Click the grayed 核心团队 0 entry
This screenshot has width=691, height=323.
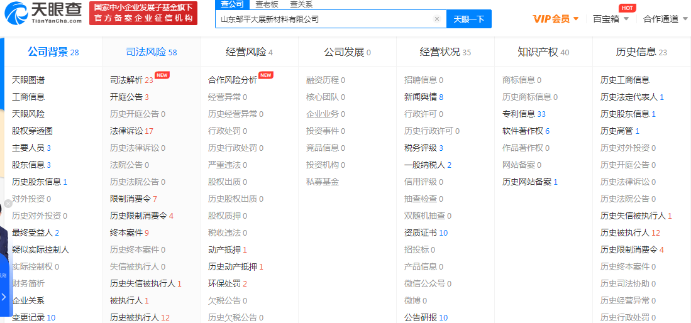click(326, 97)
